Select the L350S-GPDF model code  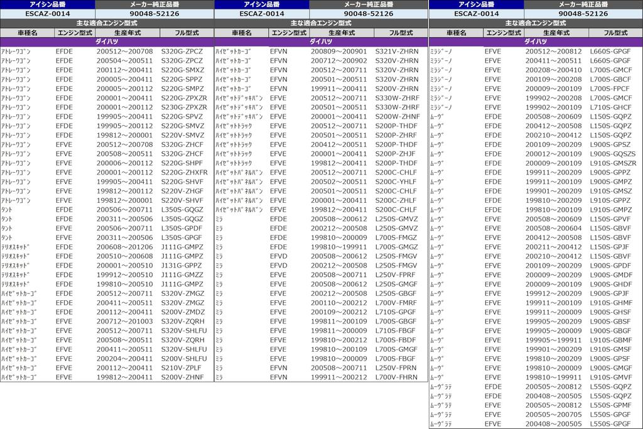(182, 228)
